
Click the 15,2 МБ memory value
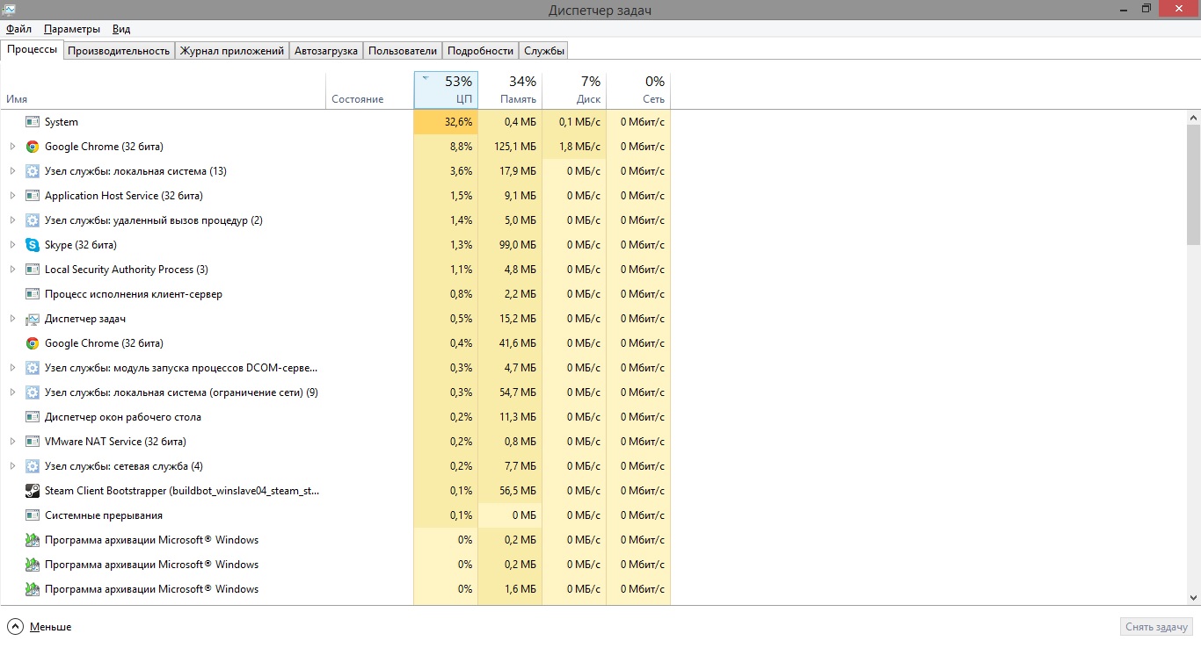510,319
